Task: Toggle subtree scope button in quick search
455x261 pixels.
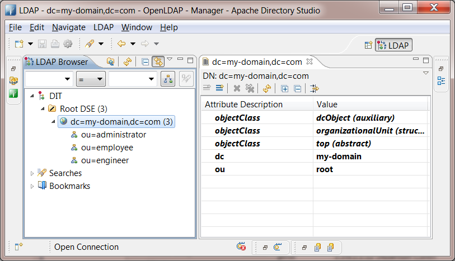Action: (x=168, y=79)
